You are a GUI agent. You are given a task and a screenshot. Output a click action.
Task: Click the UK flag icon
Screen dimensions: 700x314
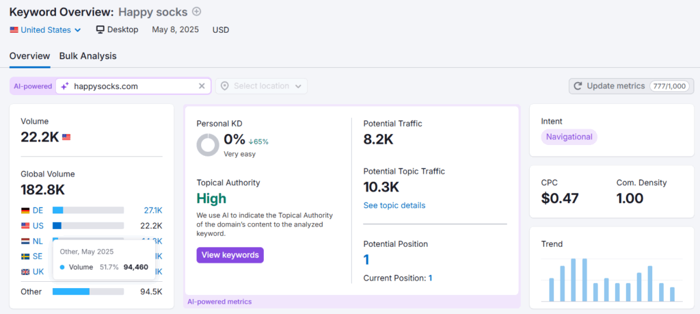click(x=25, y=272)
